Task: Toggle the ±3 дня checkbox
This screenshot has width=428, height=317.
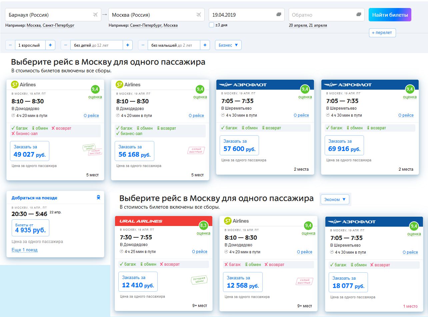Action: (x=211, y=25)
